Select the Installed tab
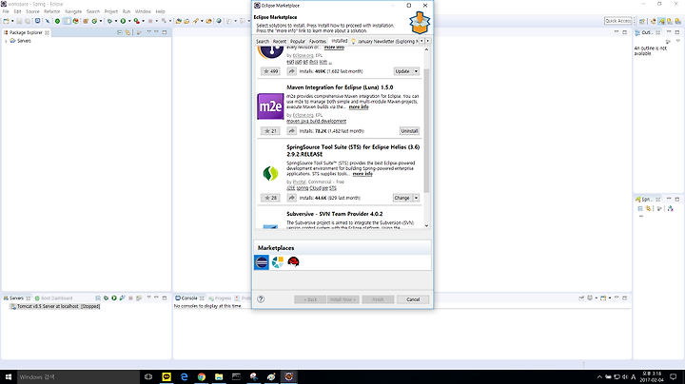The height and width of the screenshot is (384, 685). click(x=339, y=41)
